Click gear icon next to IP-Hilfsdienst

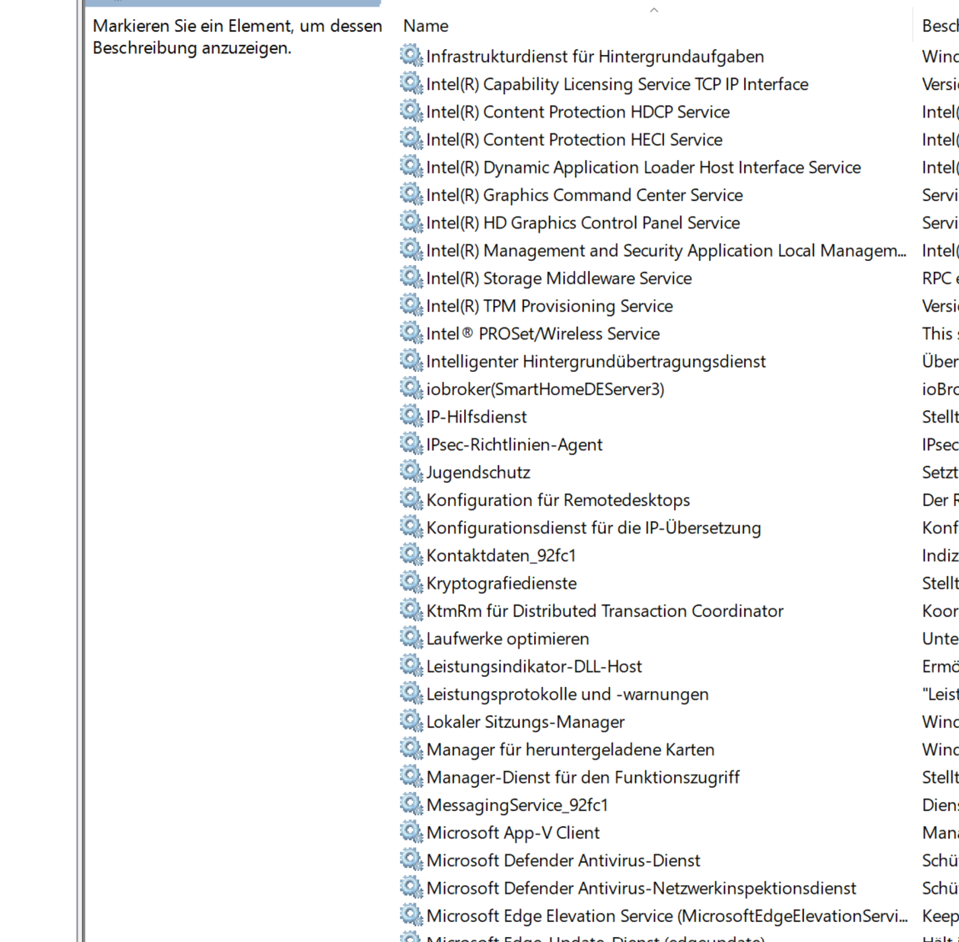pos(411,416)
